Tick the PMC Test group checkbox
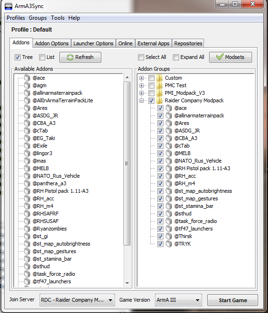This screenshot has height=313, width=268. pos(151,85)
